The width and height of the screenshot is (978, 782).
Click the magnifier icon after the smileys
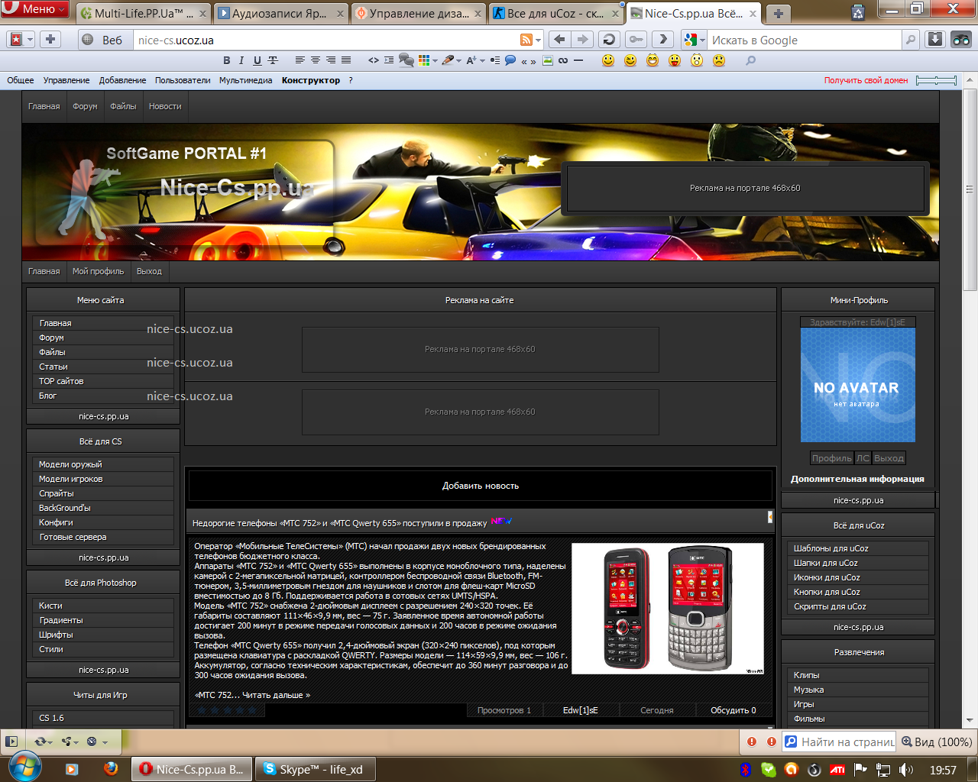click(x=751, y=60)
